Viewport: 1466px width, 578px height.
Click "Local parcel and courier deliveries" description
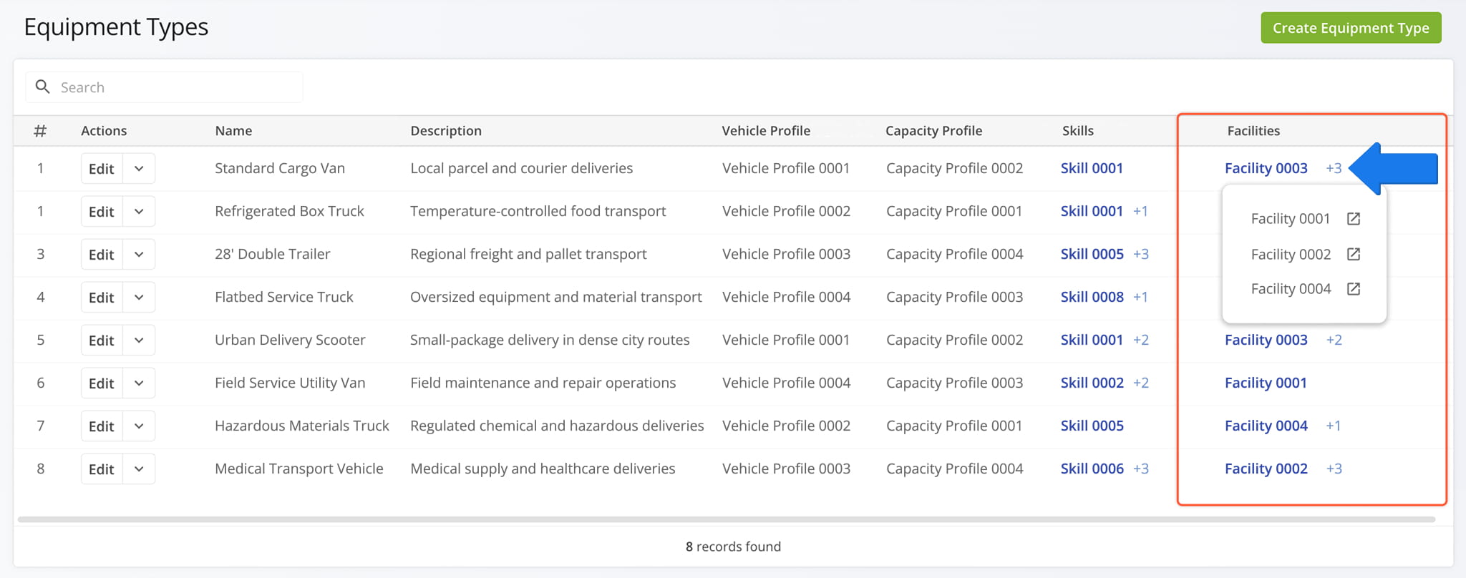click(522, 168)
